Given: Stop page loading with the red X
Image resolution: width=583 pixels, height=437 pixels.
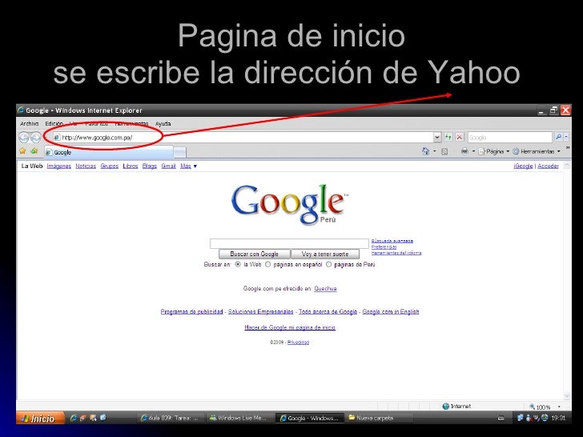Looking at the screenshot, I should tap(460, 137).
